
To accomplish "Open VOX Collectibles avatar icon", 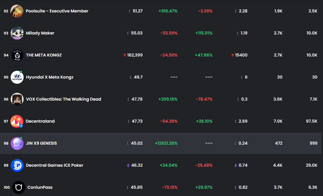I will click(x=17, y=99).
